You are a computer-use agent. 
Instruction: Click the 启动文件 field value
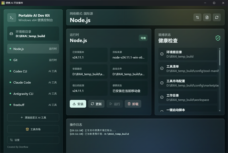coord(129,74)
